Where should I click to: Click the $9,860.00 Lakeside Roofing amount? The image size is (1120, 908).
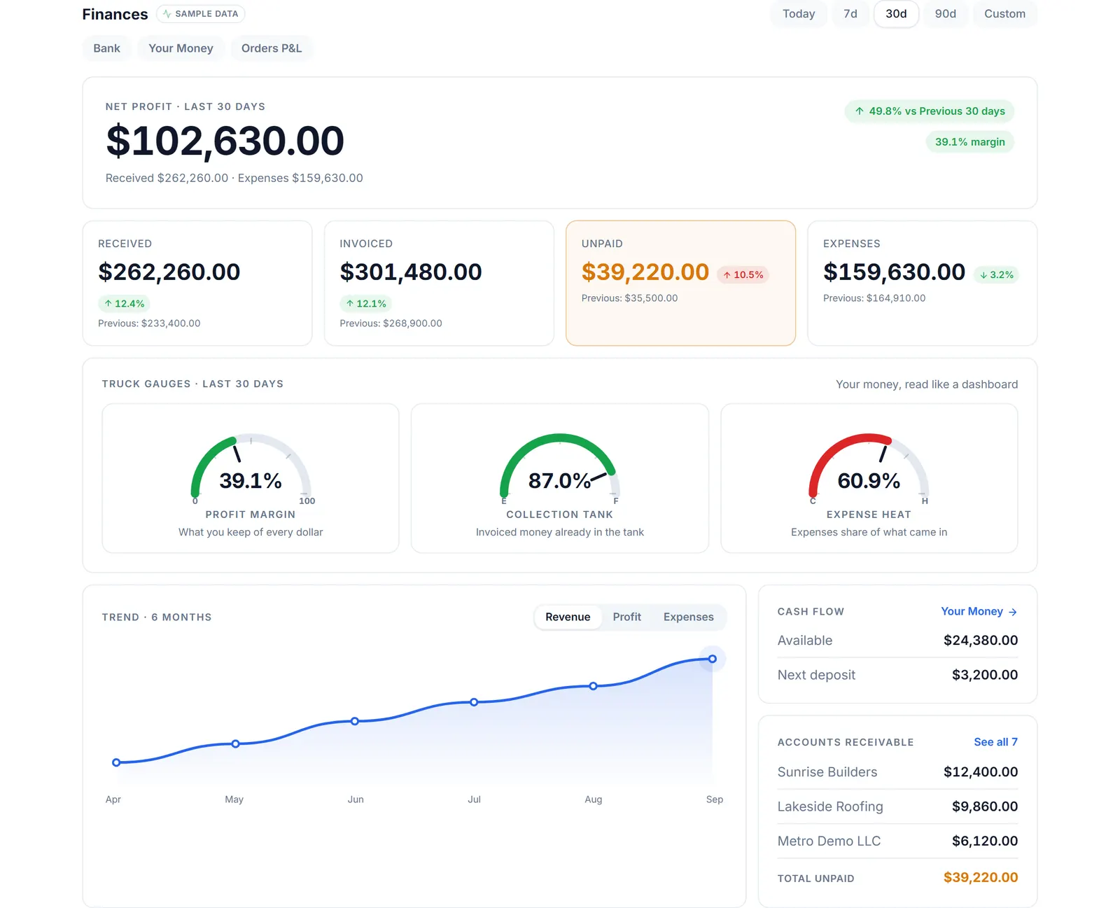point(984,806)
